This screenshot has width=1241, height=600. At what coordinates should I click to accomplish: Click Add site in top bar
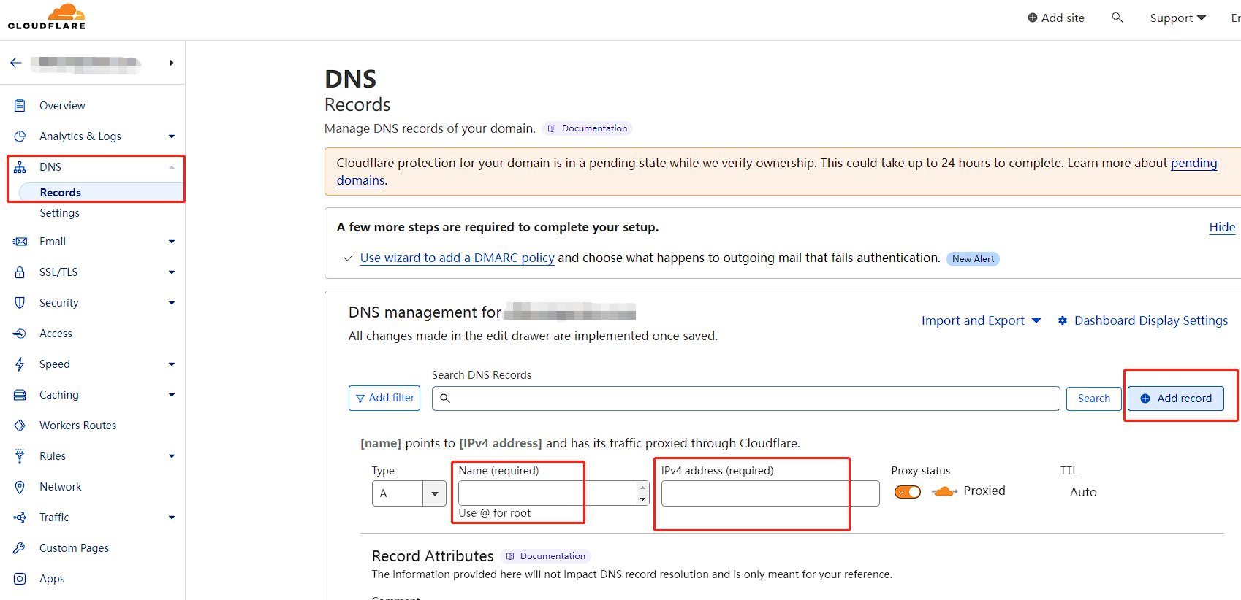pyautogui.click(x=1056, y=18)
